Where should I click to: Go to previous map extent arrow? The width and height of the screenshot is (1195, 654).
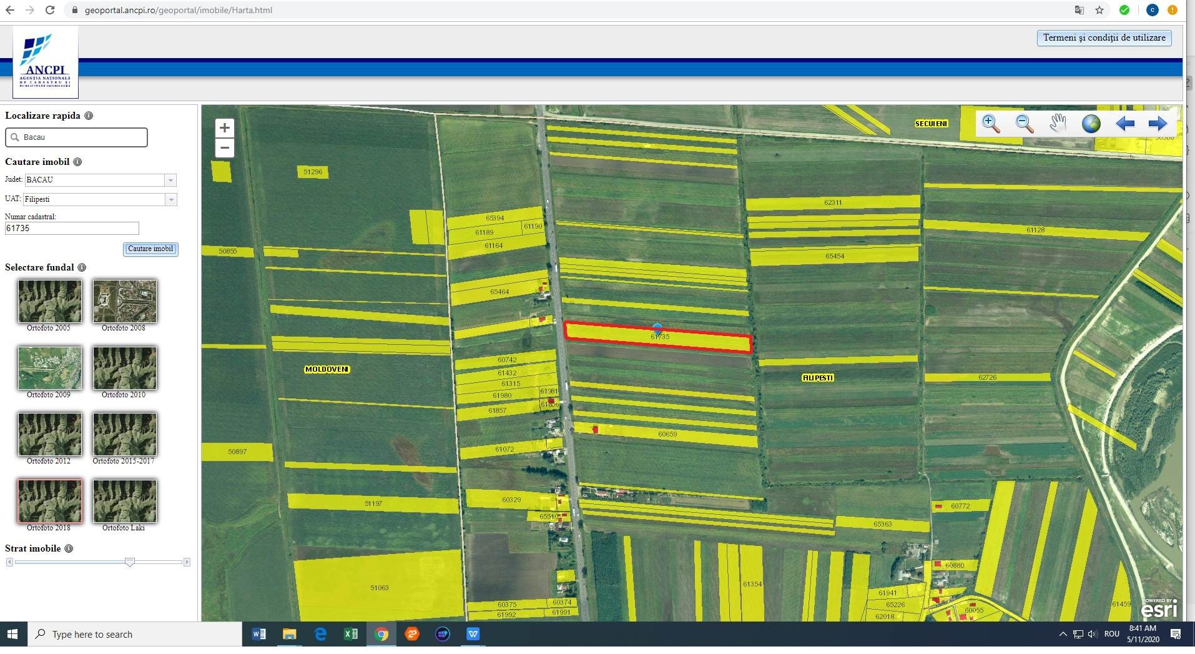[1125, 124]
